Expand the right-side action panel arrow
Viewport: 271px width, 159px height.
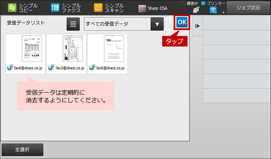pos(197,26)
